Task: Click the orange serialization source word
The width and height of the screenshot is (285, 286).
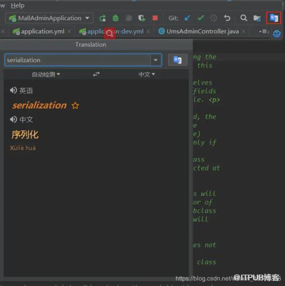Action: pos(39,105)
